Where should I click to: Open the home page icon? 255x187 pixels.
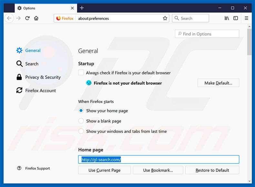36,18
